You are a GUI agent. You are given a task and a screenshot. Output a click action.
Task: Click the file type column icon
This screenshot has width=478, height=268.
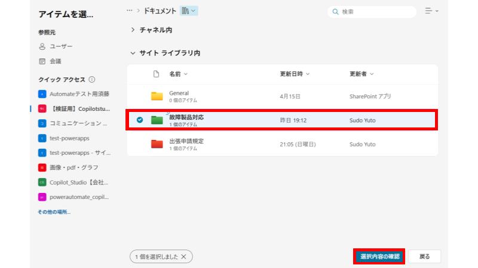click(x=156, y=74)
